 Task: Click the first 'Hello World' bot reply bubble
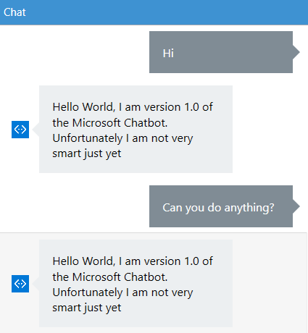[136, 129]
